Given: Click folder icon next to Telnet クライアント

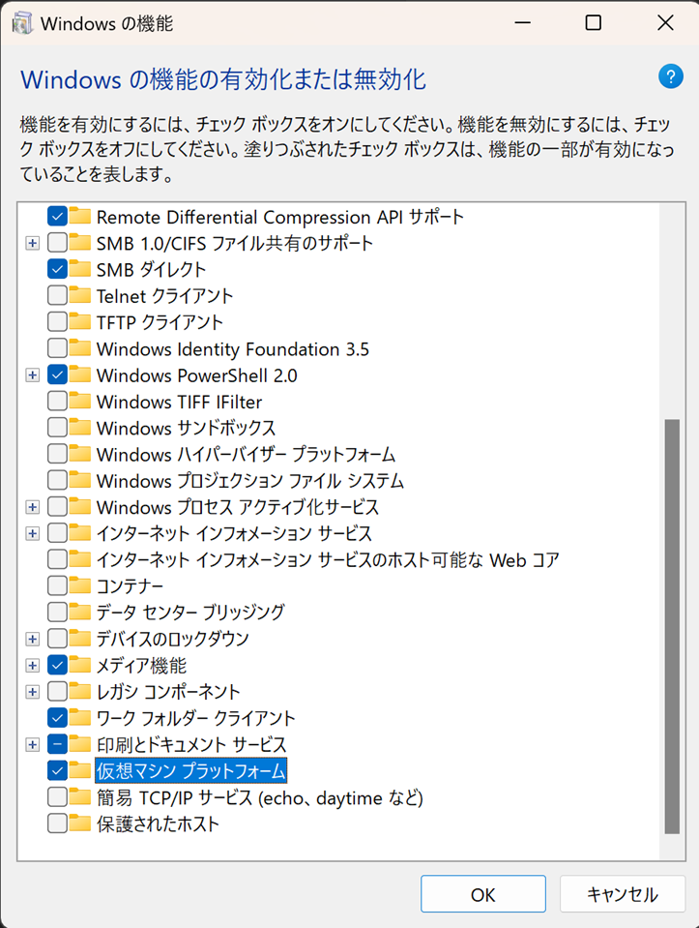Looking at the screenshot, I should pos(81,295).
